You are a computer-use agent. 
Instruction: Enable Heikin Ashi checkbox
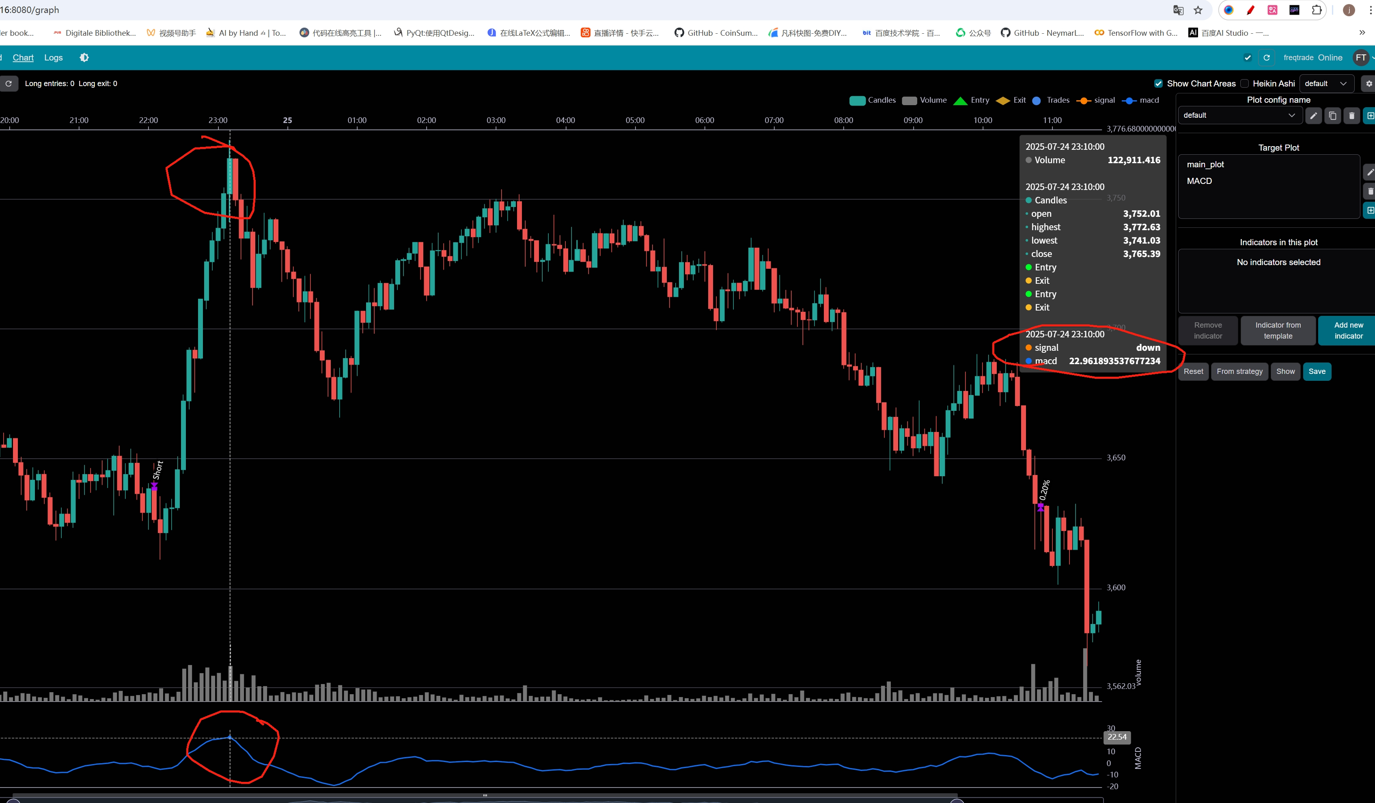pos(1245,84)
